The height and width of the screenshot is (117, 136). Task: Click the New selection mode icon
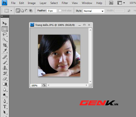(x=18, y=11)
